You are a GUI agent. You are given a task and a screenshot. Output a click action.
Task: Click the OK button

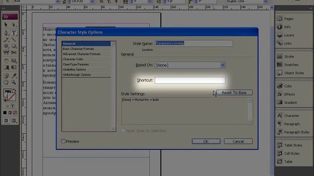click(x=206, y=141)
